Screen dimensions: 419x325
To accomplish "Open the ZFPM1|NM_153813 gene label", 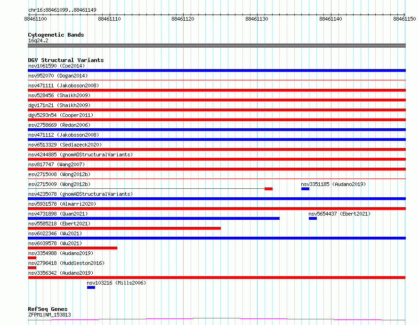I will click(49, 315).
